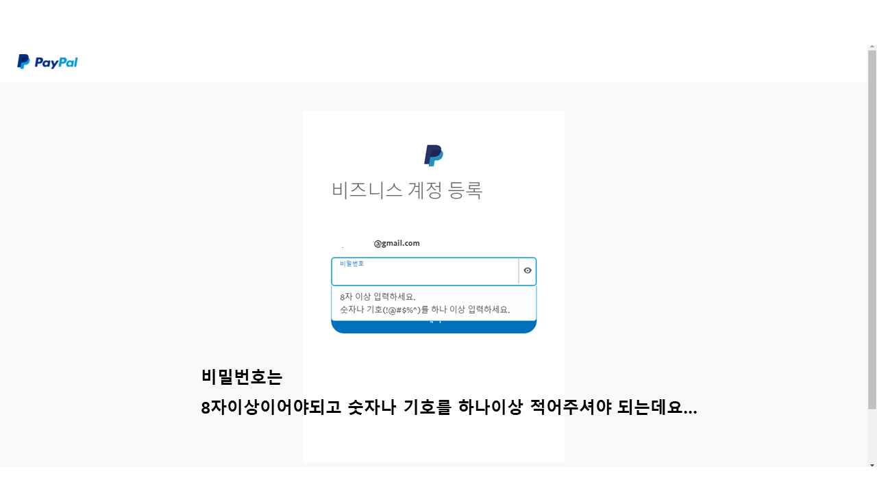
Task: Click the bold caption '비밀번호는'
Action: [242, 377]
